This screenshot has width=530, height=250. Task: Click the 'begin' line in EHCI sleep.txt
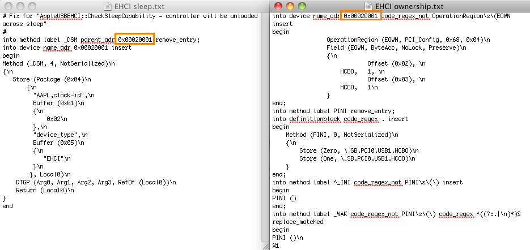(x=11, y=55)
